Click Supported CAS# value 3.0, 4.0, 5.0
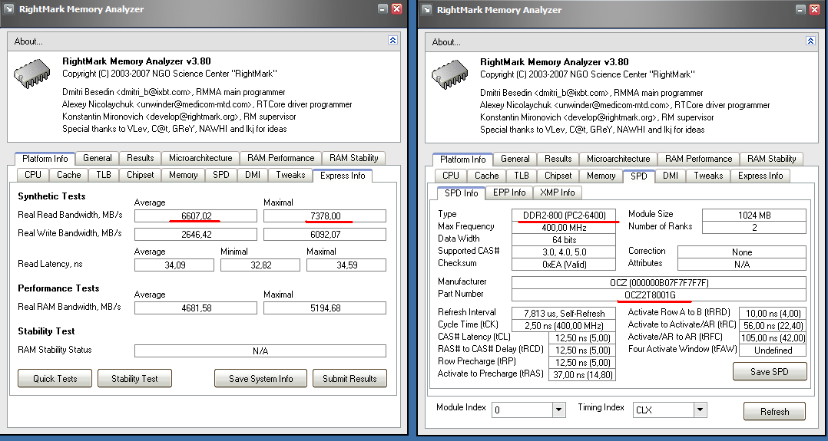Viewport: 828px width, 441px height. click(x=564, y=252)
